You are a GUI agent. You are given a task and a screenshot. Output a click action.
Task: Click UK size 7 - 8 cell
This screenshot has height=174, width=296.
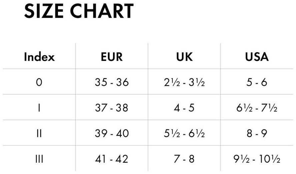184,159
